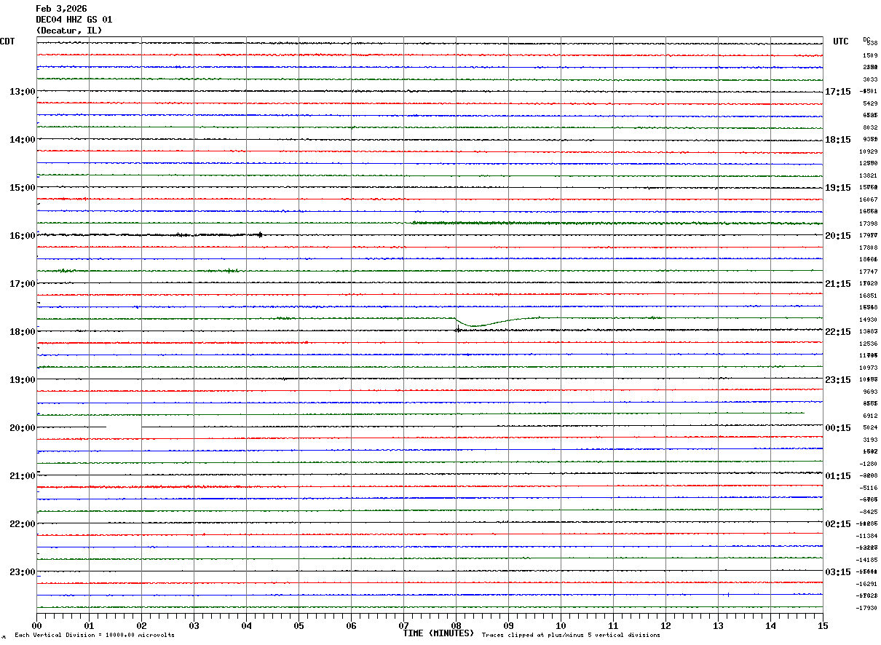Select the 13:00 CDT row label
This screenshot has height=645, width=881.
[x=22, y=92]
